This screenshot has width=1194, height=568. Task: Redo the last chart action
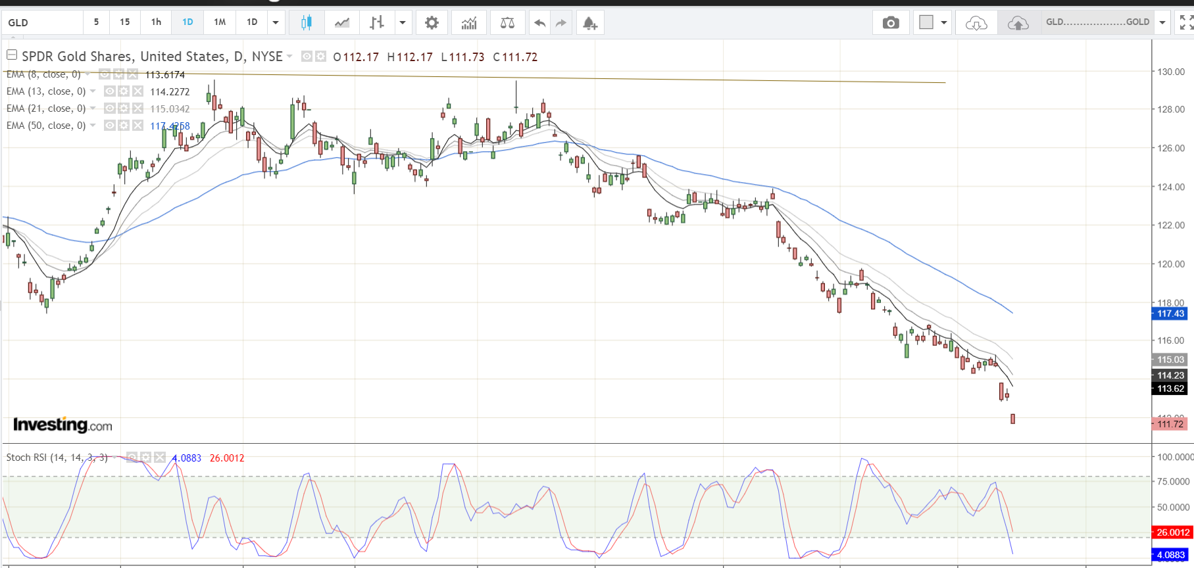[x=560, y=22]
